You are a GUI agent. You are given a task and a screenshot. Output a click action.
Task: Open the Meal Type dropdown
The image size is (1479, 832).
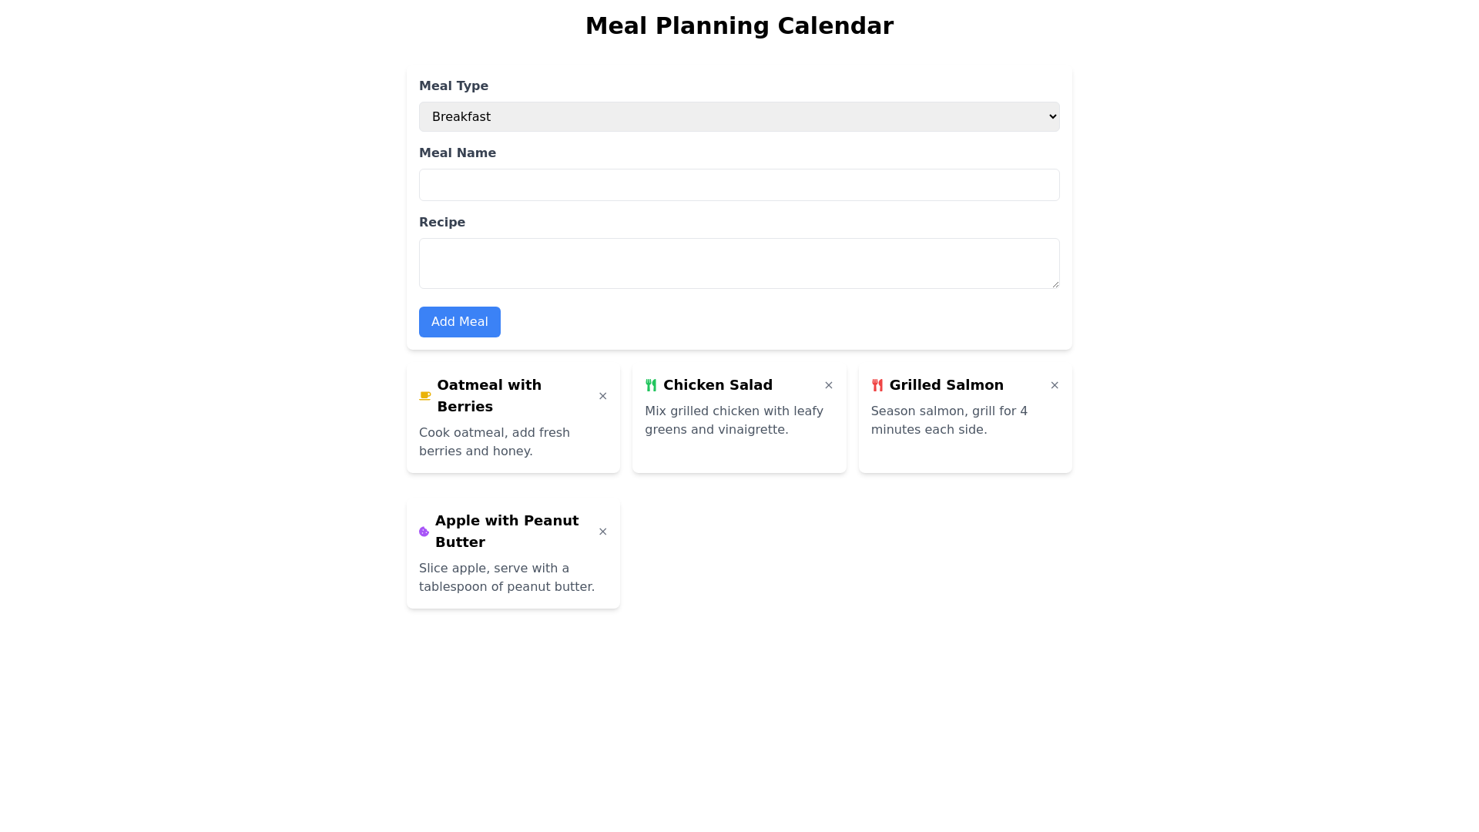pyautogui.click(x=739, y=117)
